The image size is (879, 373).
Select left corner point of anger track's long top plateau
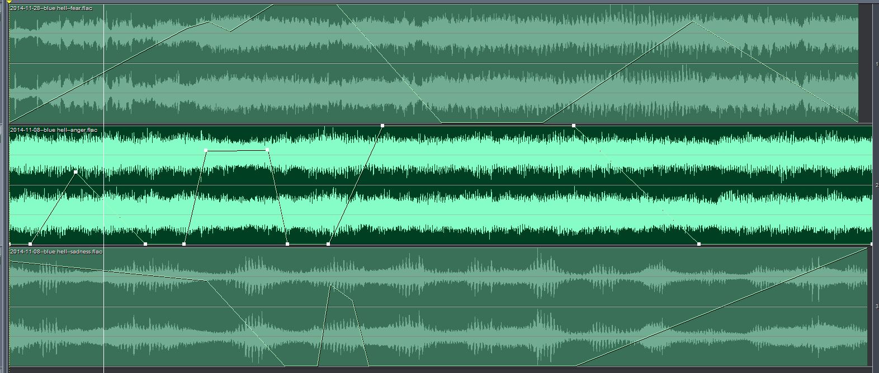click(x=382, y=126)
